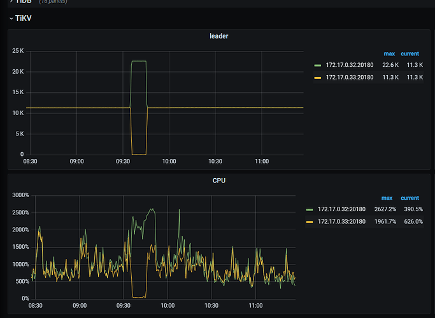The width and height of the screenshot is (435, 318).
Task: Sort leader legend by current column
Action: pos(410,53)
